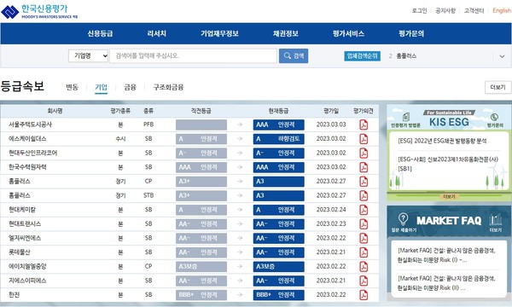Expand the 업체검색순위 ranking chevron
Screen dimensions: 512x307
click(x=502, y=56)
